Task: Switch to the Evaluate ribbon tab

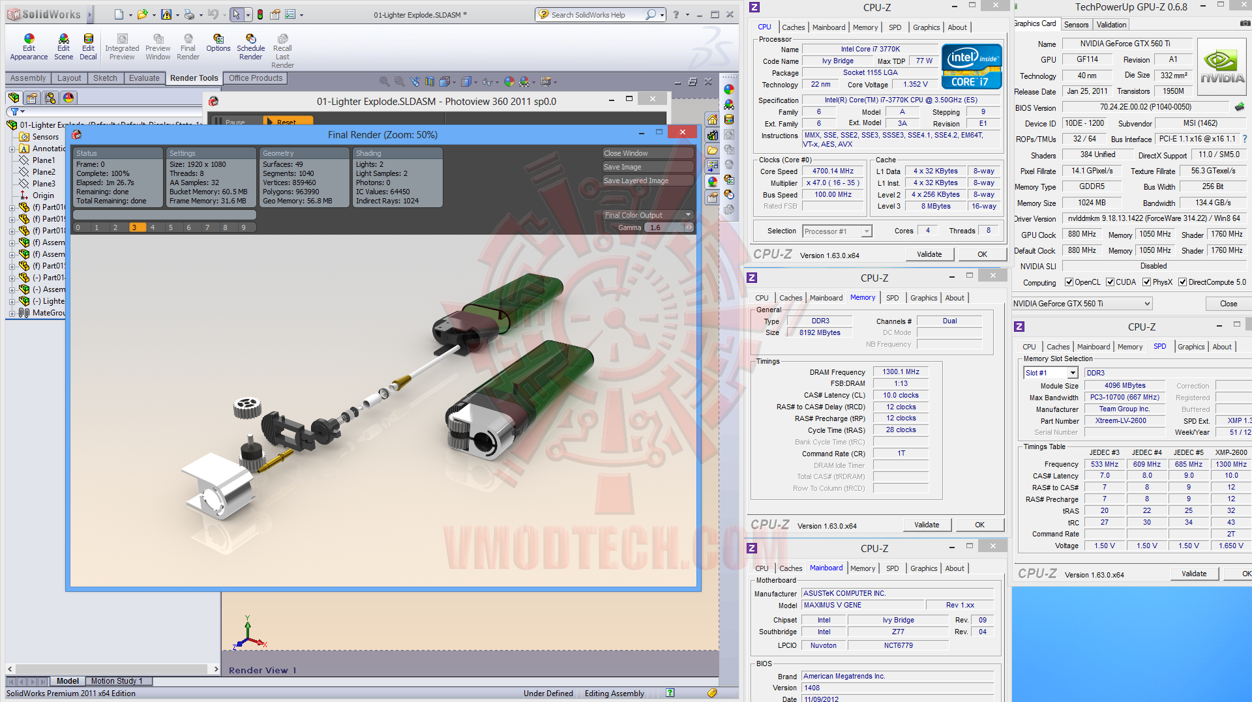Action: point(144,78)
